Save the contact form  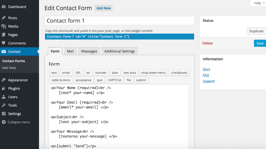[x=260, y=43]
